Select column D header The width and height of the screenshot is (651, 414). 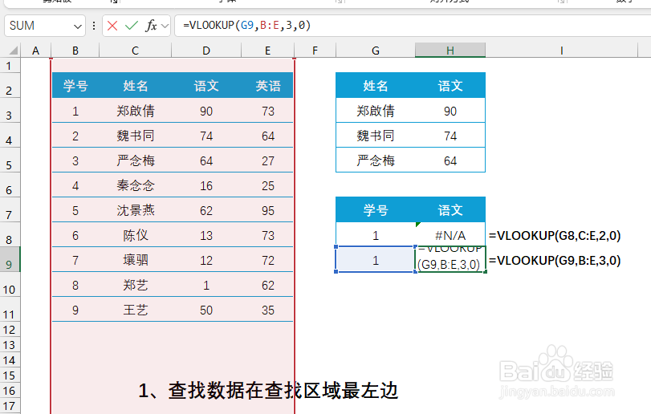point(206,51)
